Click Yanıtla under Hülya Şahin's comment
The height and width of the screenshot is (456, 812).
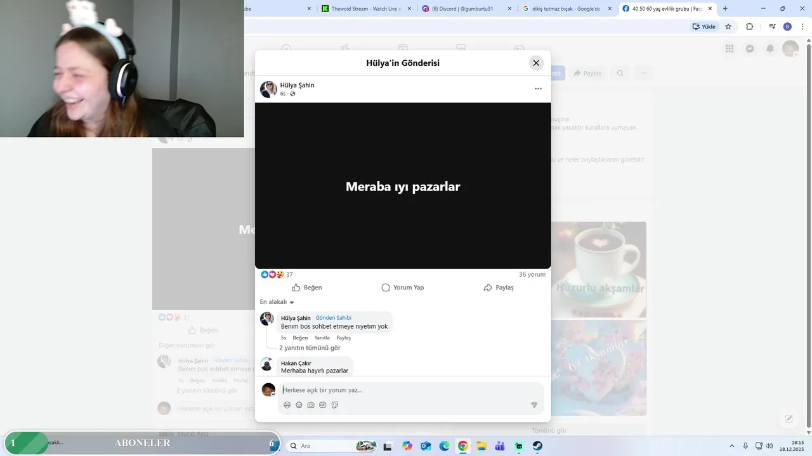click(x=322, y=338)
